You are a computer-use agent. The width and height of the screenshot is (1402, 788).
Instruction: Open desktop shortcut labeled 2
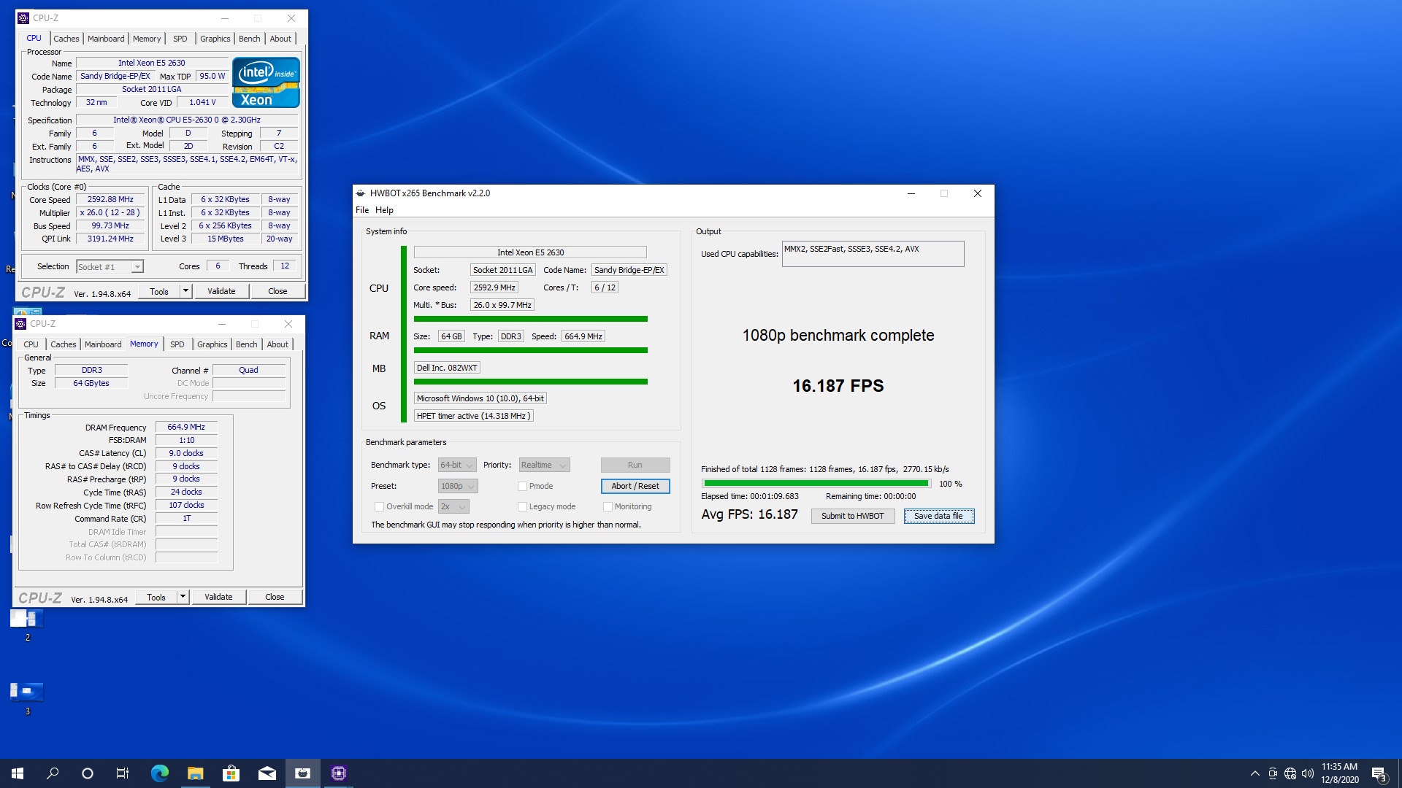[x=27, y=624]
